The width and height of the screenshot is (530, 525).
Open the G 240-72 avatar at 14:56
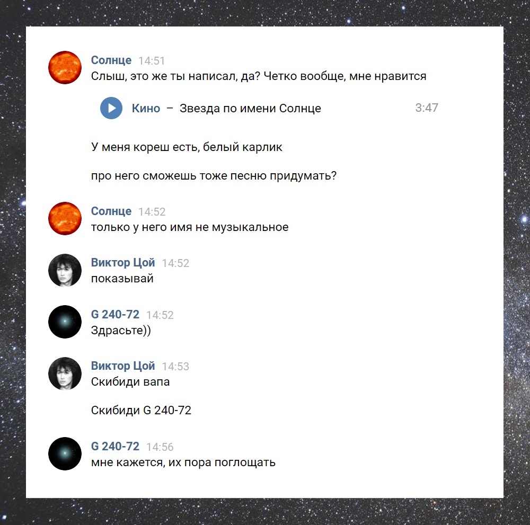pyautogui.click(x=65, y=453)
